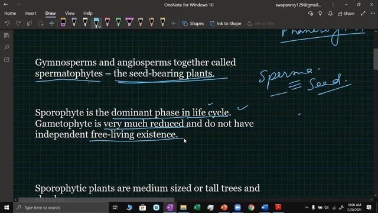Open the More options ellipsis menu
This screenshot has height=213, width=378.
pyautogui.click(x=373, y=14)
